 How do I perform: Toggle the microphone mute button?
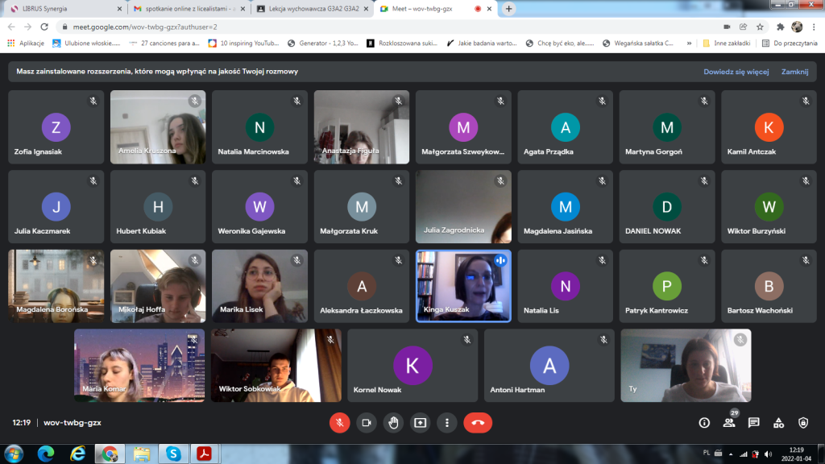click(340, 422)
